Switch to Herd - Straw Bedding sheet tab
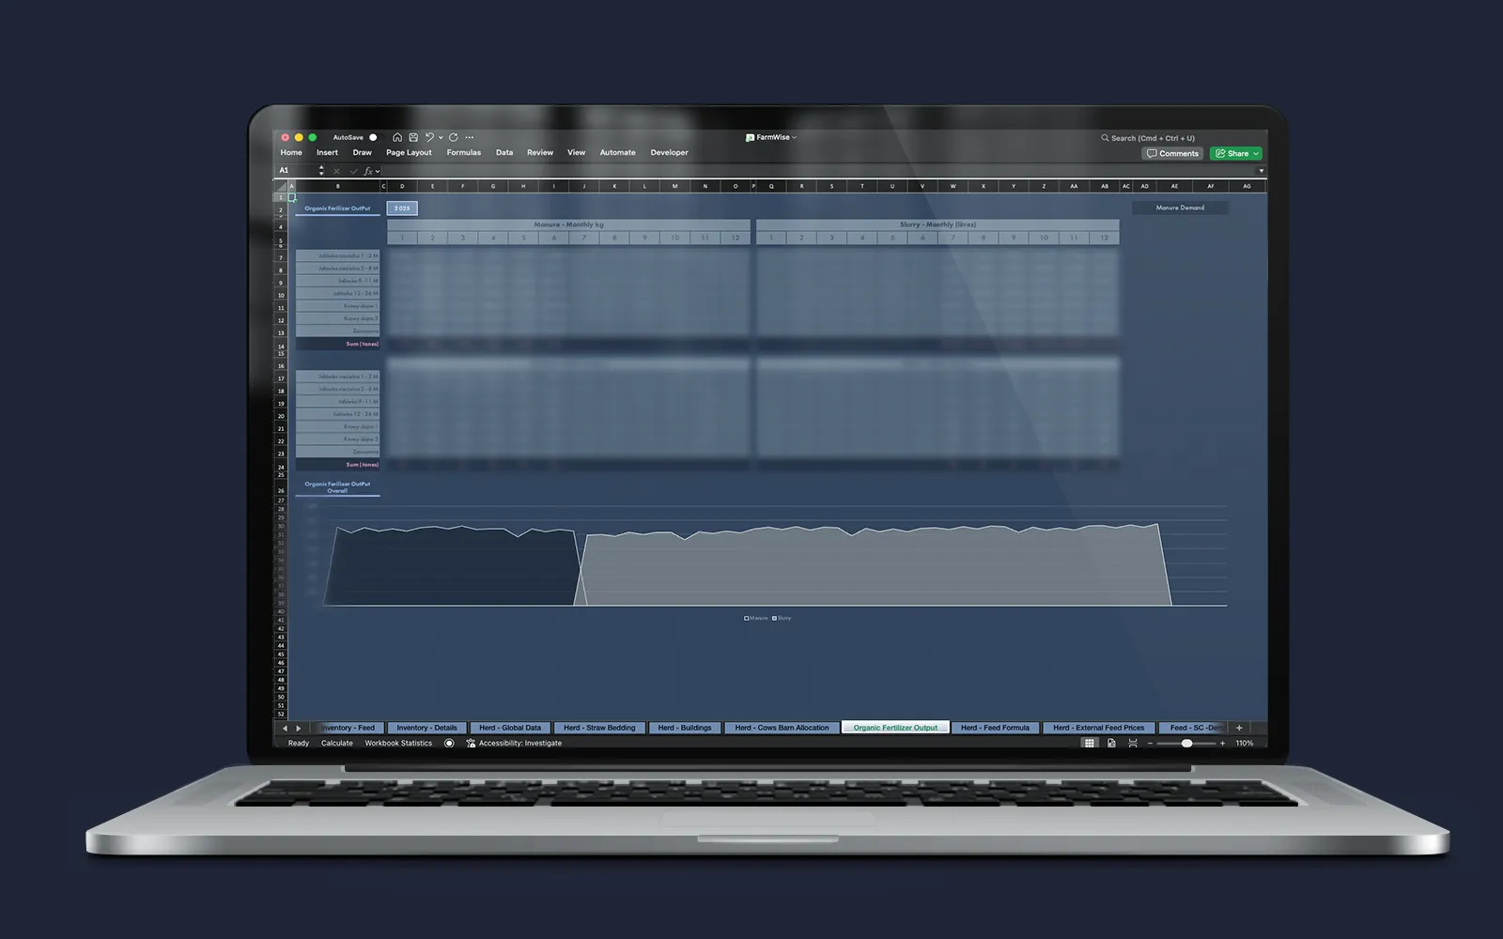Image resolution: width=1503 pixels, height=939 pixels. 599,728
